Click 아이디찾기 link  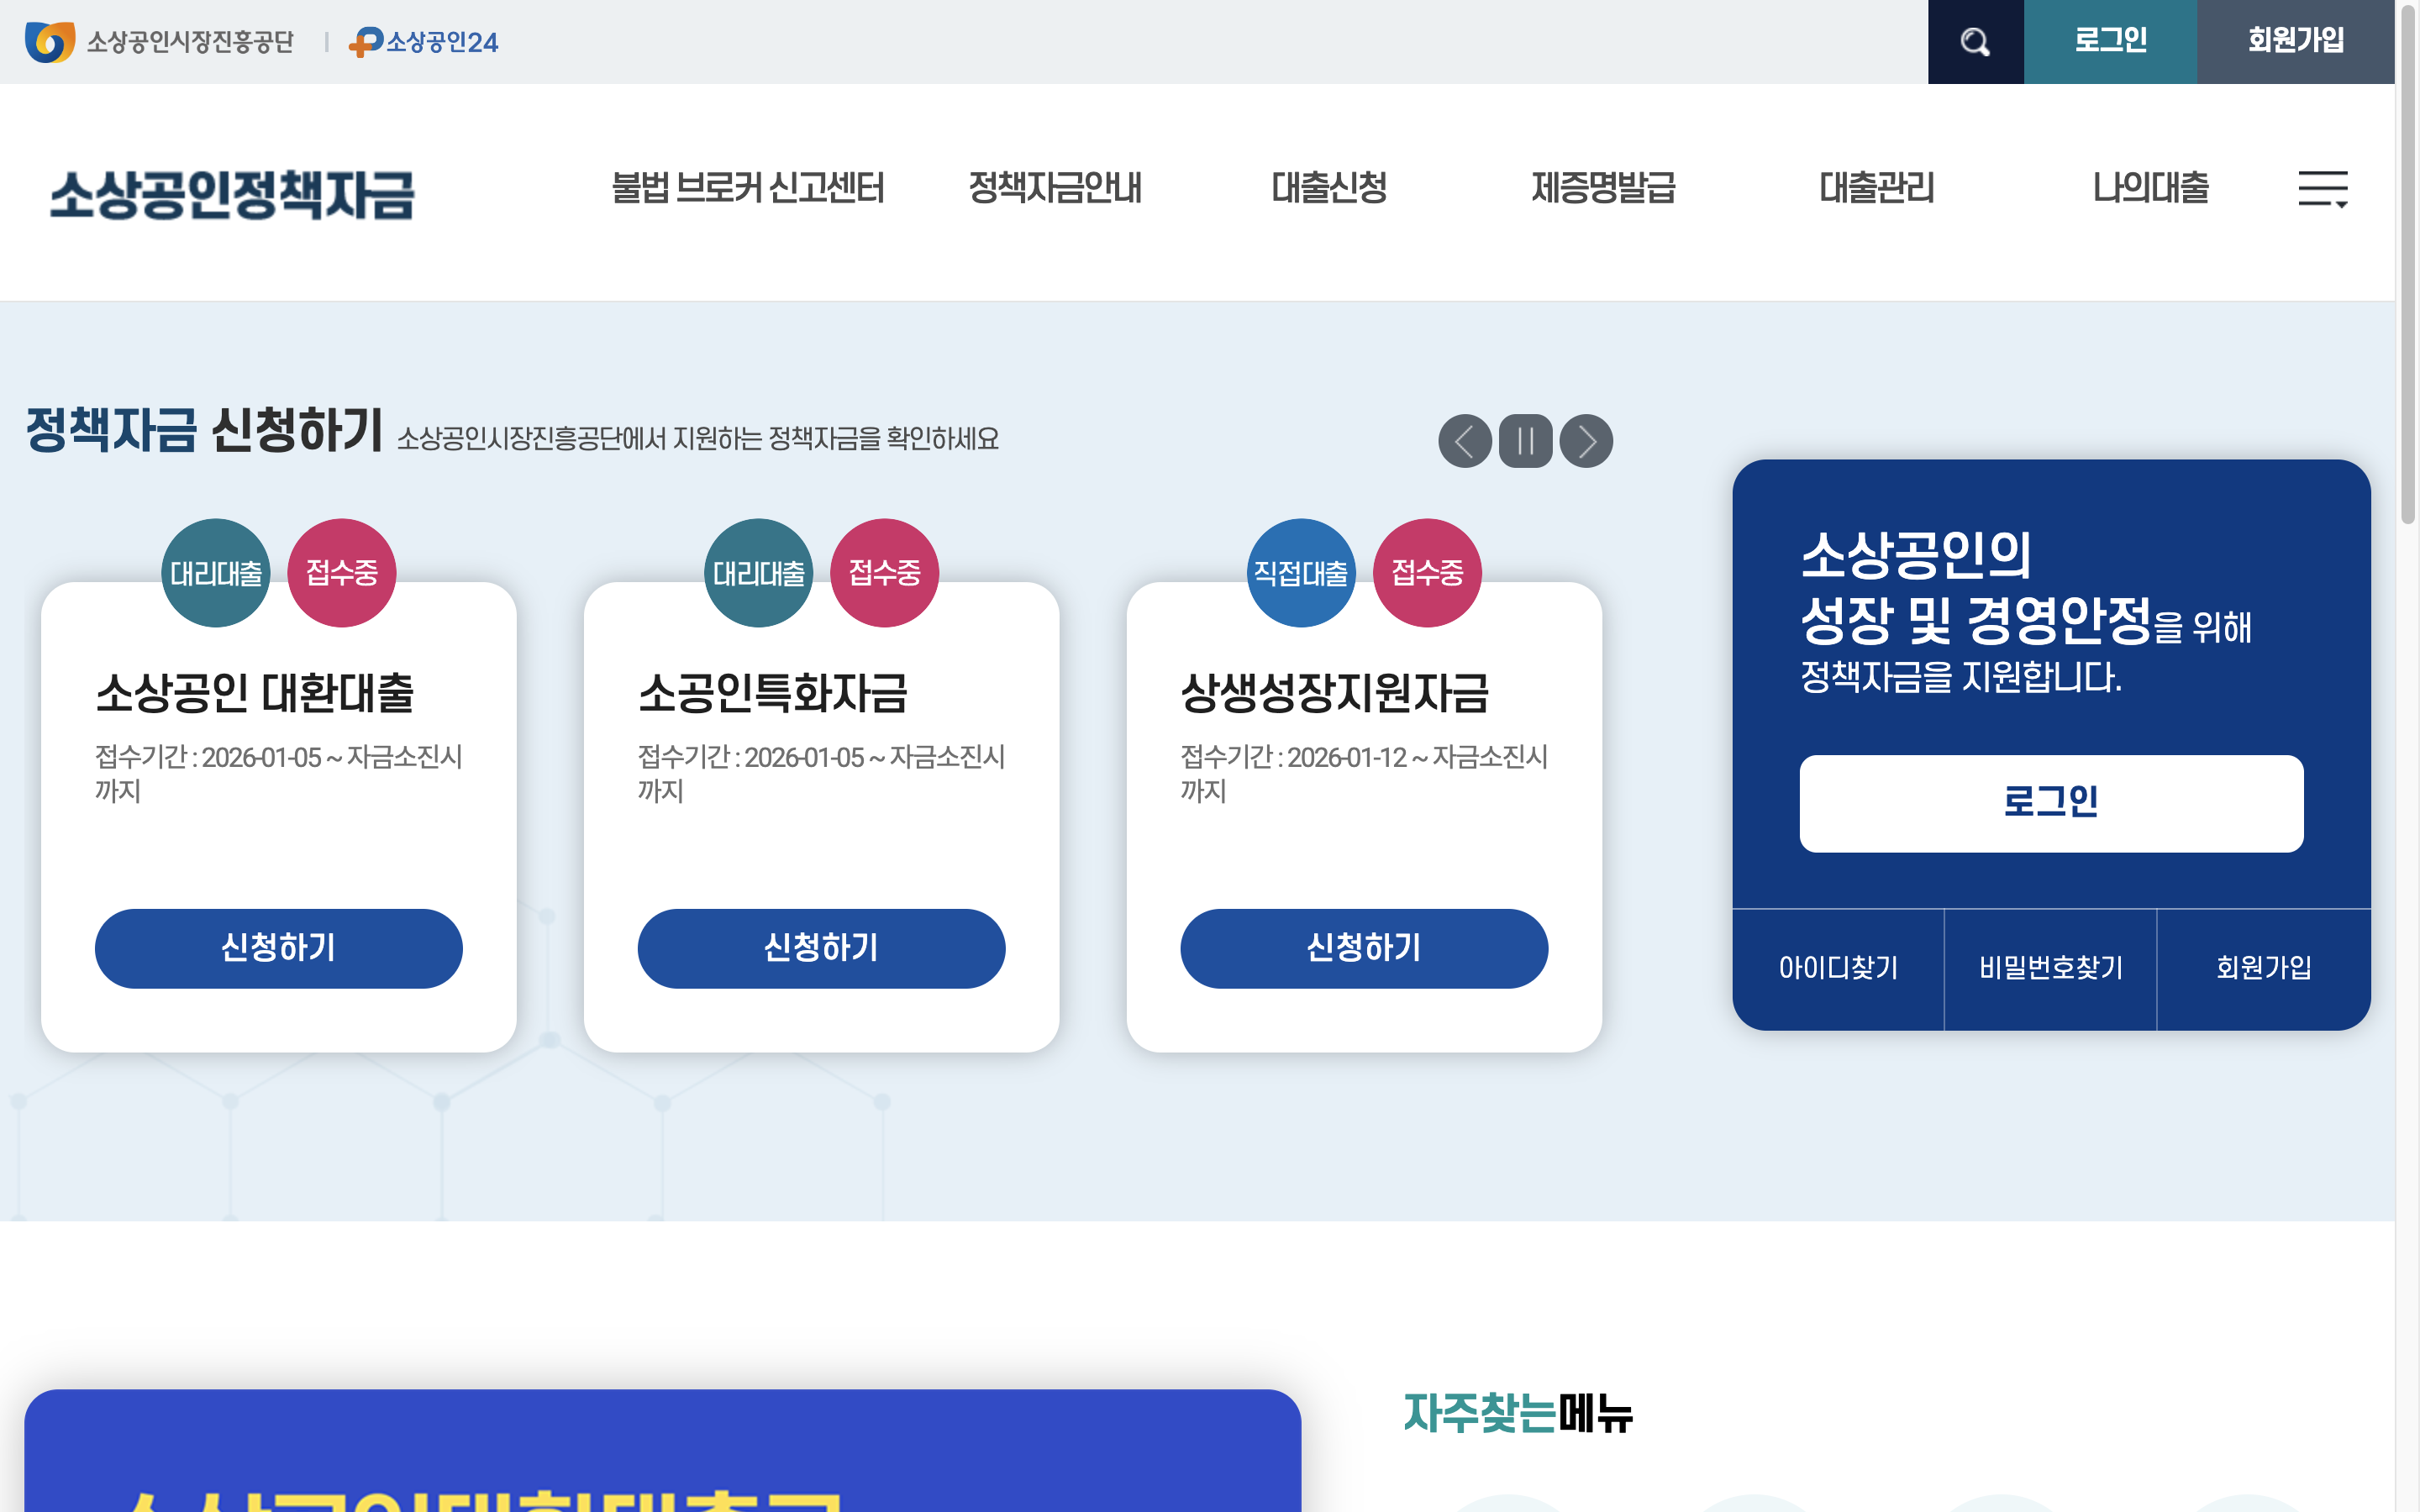point(1838,968)
